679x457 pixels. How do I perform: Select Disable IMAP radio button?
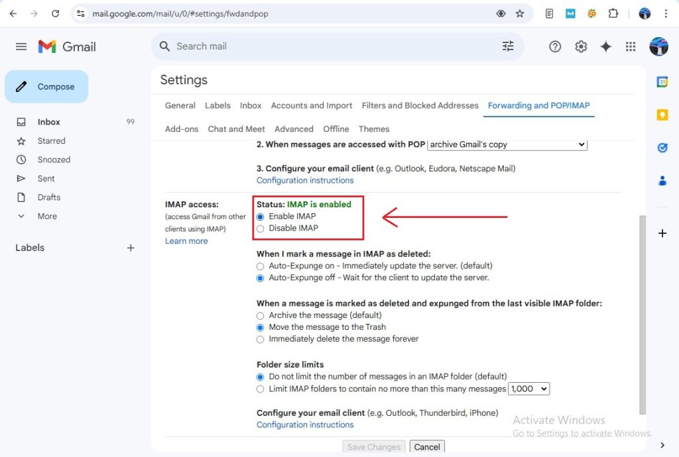[x=260, y=228]
